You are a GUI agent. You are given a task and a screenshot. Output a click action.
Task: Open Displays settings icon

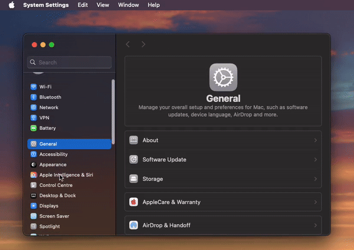coord(34,206)
